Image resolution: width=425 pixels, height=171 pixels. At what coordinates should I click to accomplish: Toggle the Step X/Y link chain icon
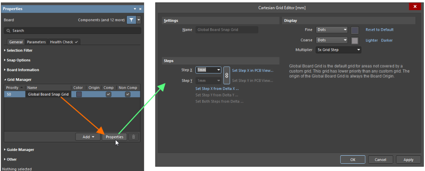pos(226,75)
